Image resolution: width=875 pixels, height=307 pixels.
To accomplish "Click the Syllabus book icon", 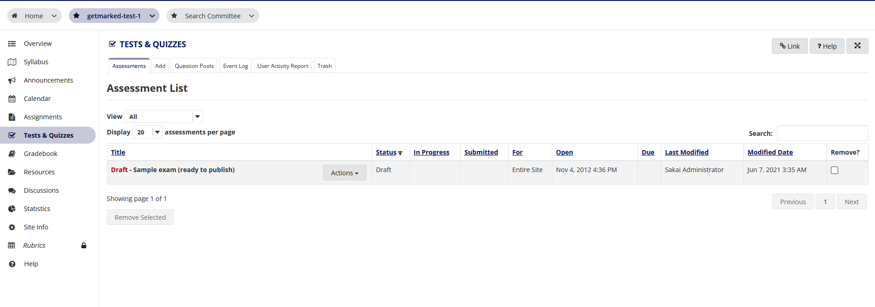I will [x=12, y=62].
